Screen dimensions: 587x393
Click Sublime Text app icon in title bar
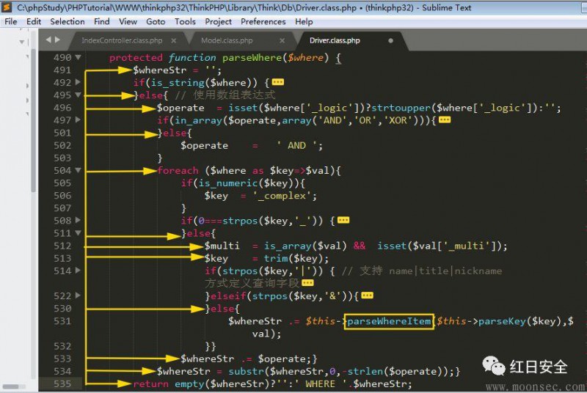(7, 7)
